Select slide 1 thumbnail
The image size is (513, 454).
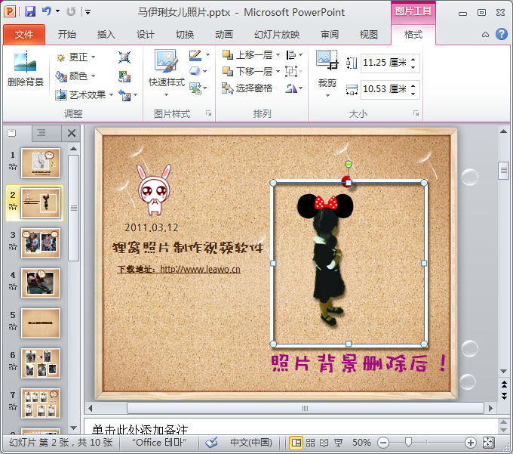(41, 163)
